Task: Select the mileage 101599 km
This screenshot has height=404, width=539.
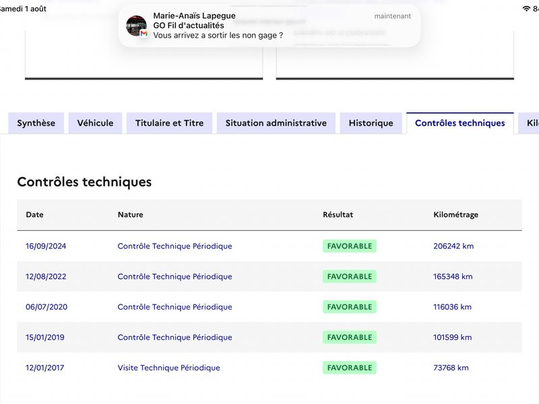Action: point(452,337)
